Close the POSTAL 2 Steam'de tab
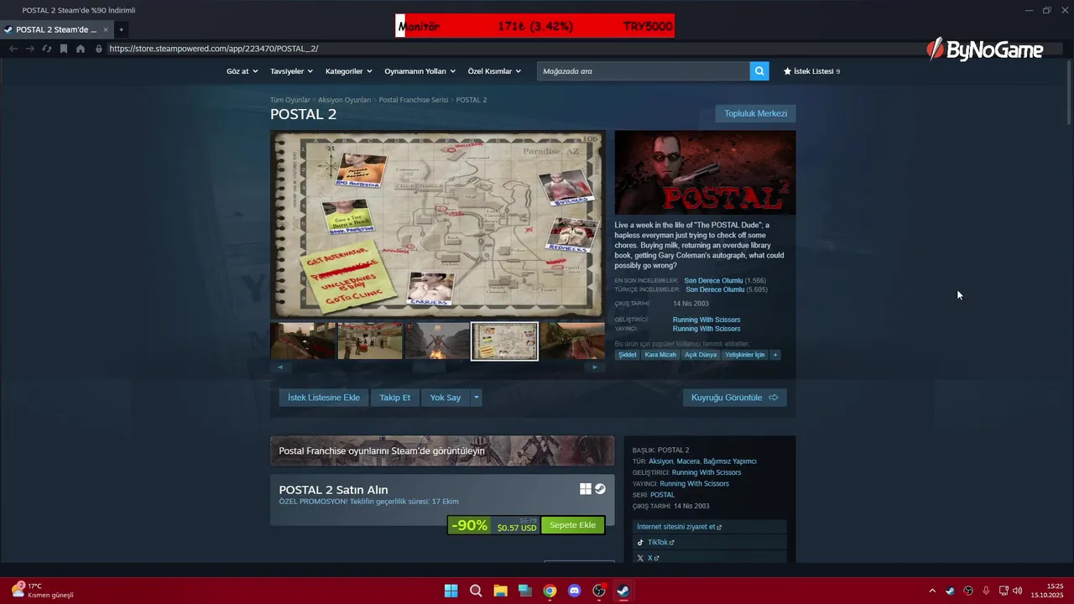 (x=106, y=29)
